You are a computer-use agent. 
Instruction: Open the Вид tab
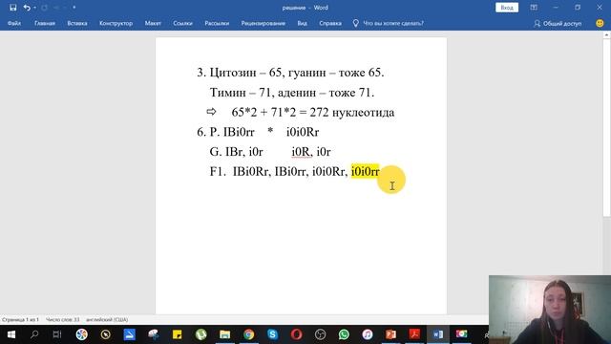pos(302,23)
